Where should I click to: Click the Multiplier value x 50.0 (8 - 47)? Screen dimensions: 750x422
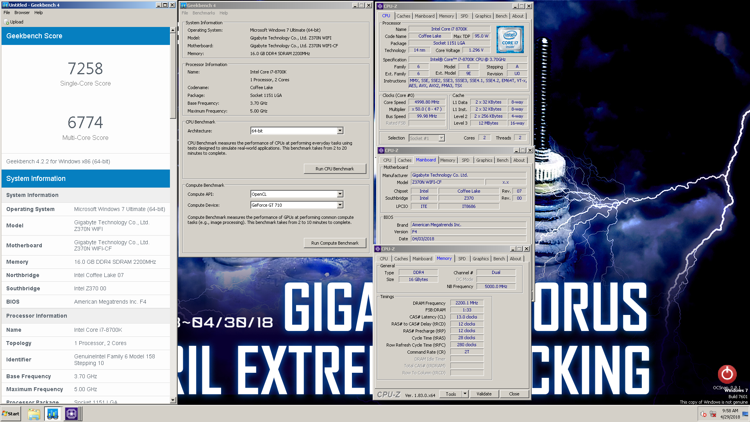(x=427, y=109)
